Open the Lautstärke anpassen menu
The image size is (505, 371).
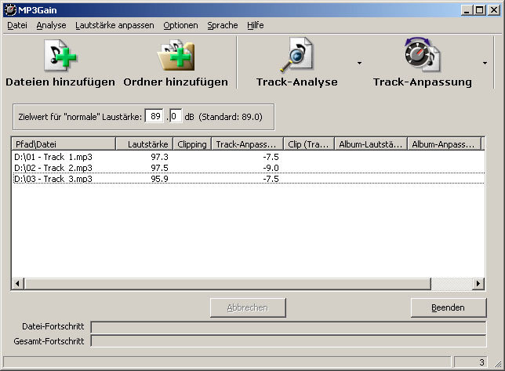point(114,25)
